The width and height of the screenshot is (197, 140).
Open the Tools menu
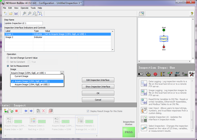coord(33,8)
